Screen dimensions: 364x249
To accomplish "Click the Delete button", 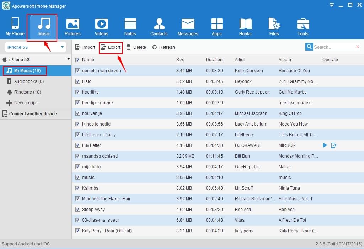I will [x=136, y=47].
